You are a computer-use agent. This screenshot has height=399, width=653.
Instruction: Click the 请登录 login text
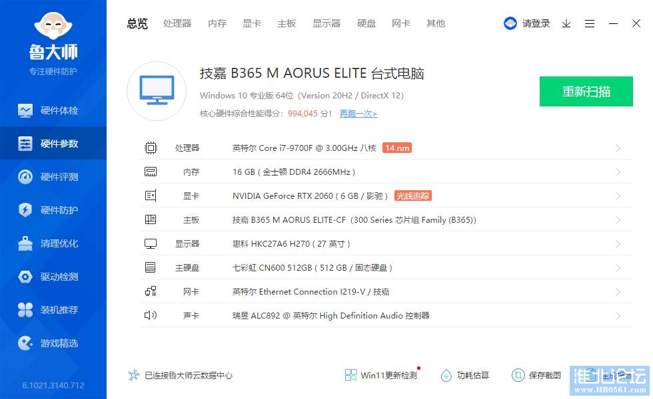536,24
